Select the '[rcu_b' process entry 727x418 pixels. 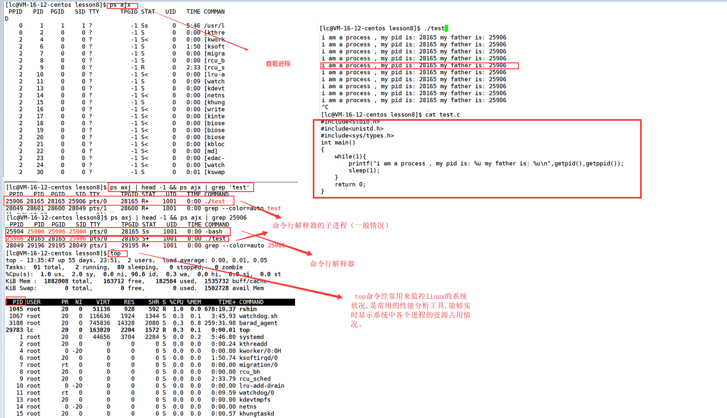[214, 61]
